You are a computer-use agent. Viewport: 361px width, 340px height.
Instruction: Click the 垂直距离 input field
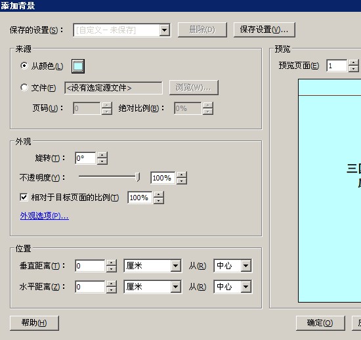coord(90,266)
